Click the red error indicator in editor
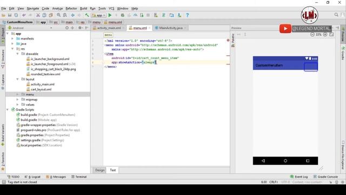346x195 pixels. (228, 40)
